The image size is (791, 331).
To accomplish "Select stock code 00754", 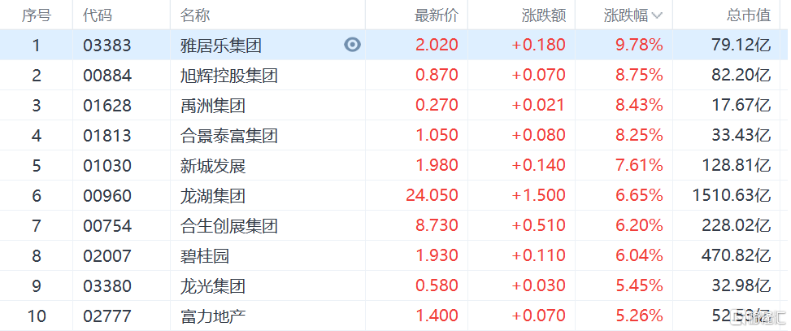I will tap(107, 226).
